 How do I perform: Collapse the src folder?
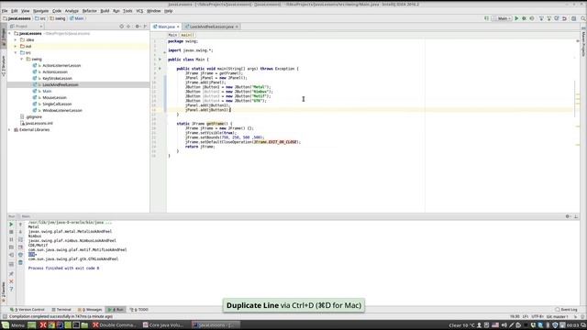tap(16, 53)
